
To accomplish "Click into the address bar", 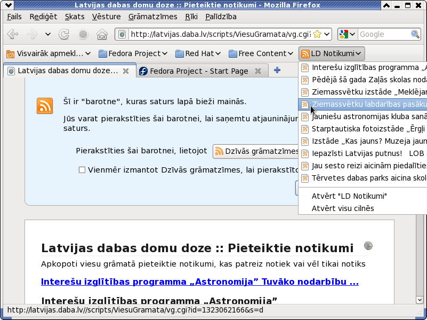I will tap(220, 34).
